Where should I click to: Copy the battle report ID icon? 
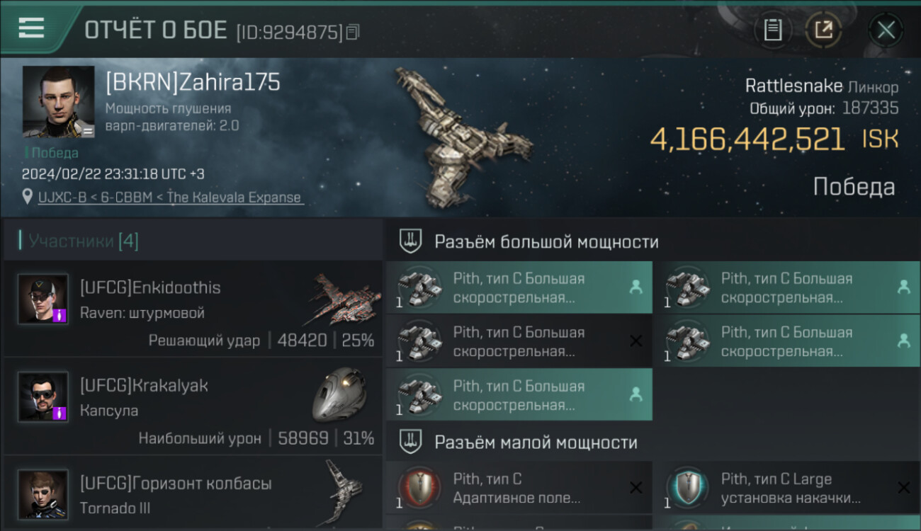click(353, 32)
